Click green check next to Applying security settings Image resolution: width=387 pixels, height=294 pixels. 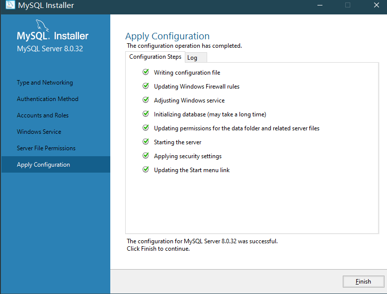146,155
